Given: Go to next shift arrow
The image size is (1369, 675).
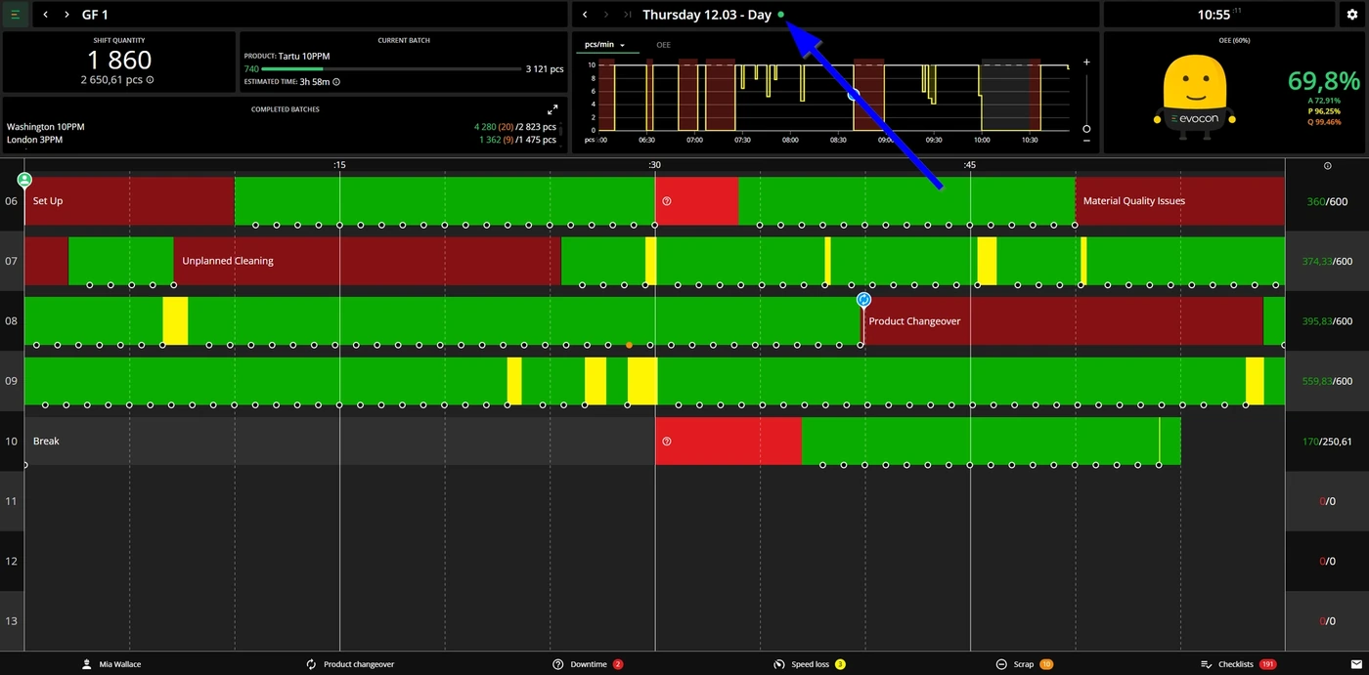Looking at the screenshot, I should pyautogui.click(x=606, y=15).
